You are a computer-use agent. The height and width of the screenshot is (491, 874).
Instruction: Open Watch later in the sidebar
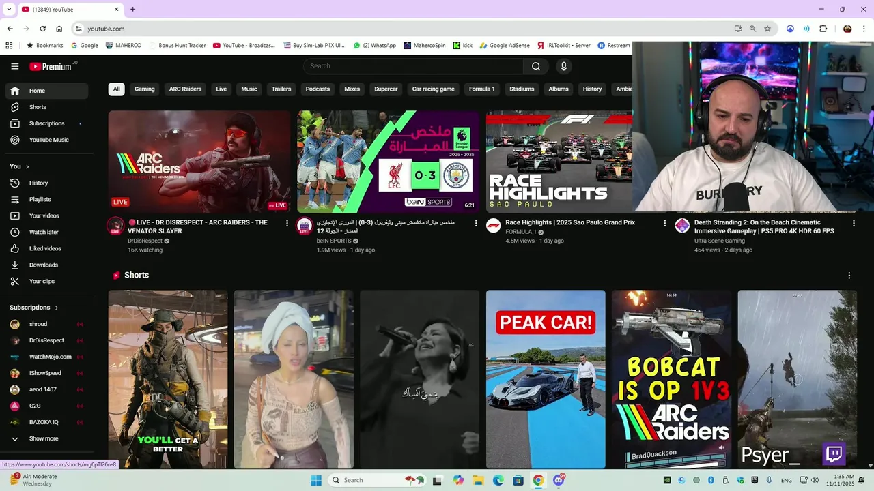46,232
